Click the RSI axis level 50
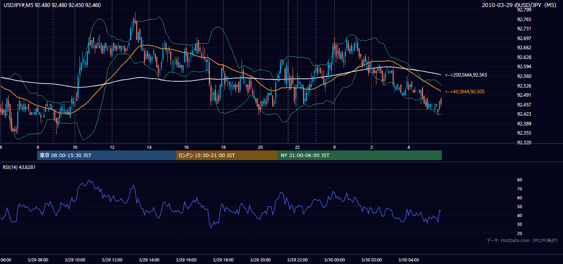The width and height of the screenshot is (563, 264). click(520, 206)
